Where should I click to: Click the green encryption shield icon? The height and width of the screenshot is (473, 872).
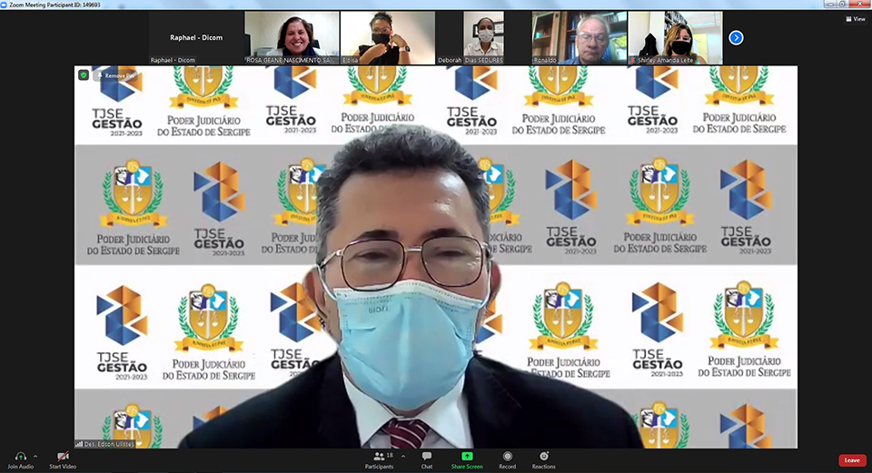84,75
